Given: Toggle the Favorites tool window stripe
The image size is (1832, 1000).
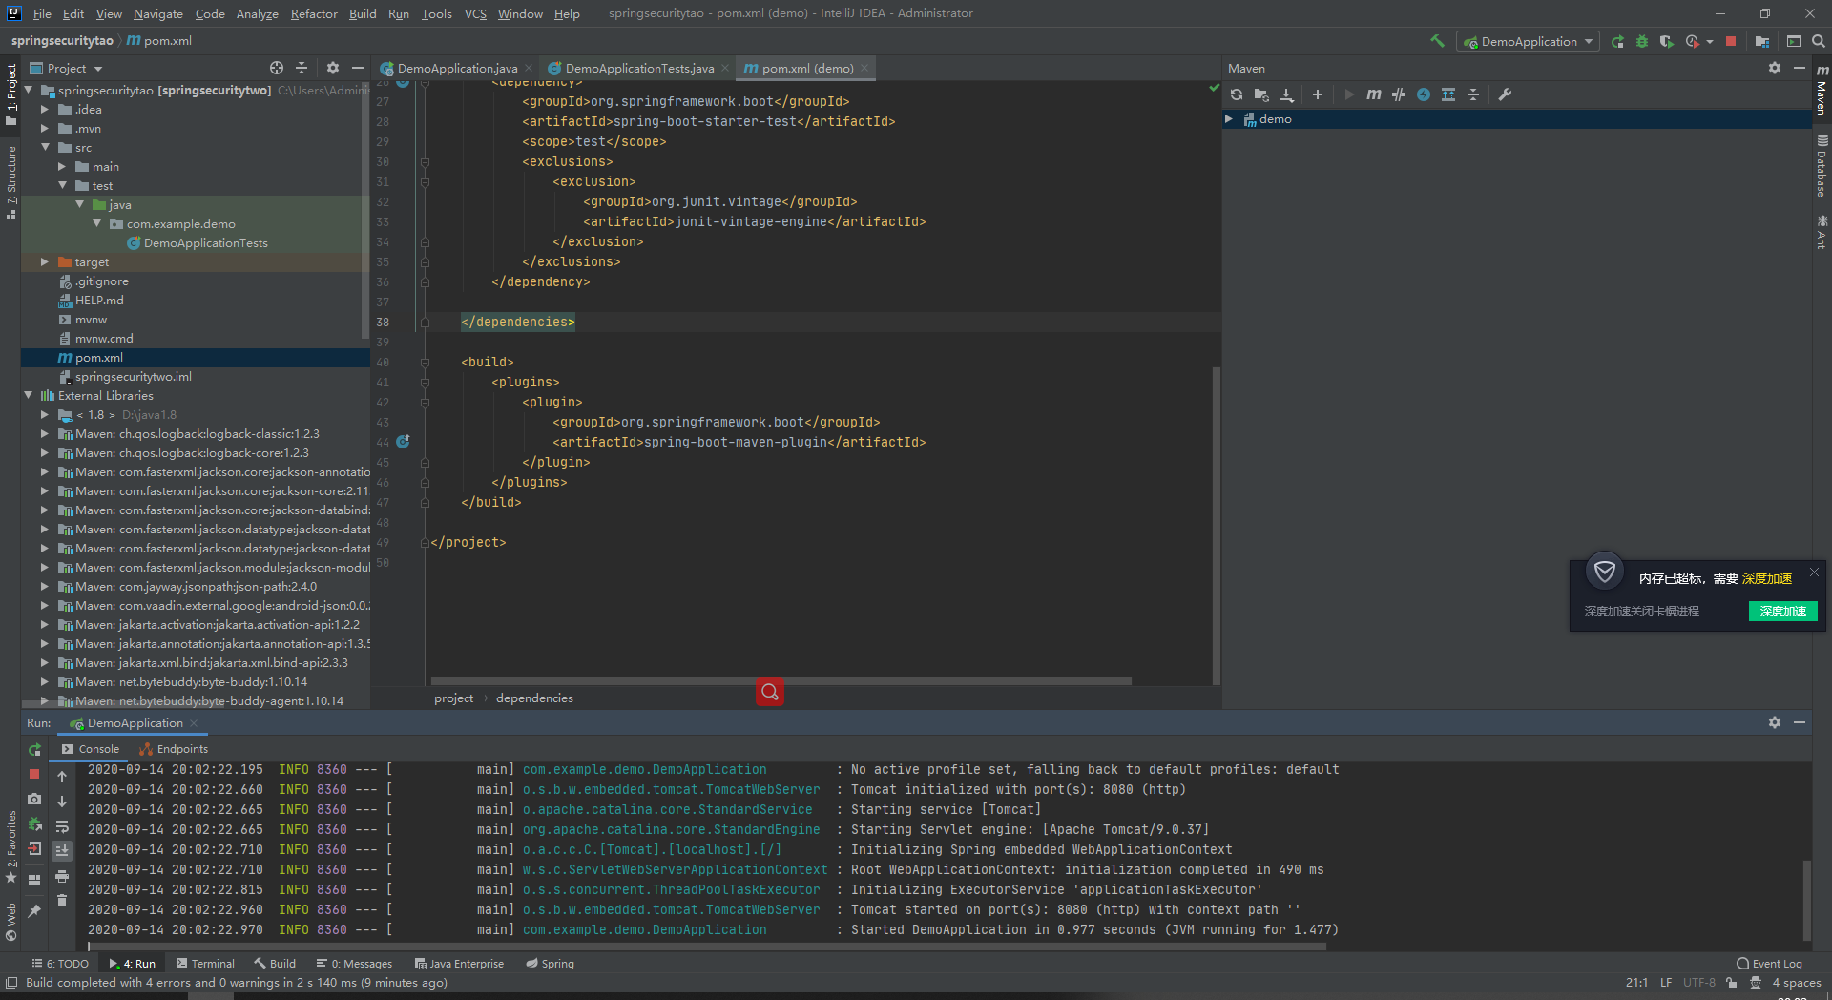Looking at the screenshot, I should pyautogui.click(x=10, y=846).
